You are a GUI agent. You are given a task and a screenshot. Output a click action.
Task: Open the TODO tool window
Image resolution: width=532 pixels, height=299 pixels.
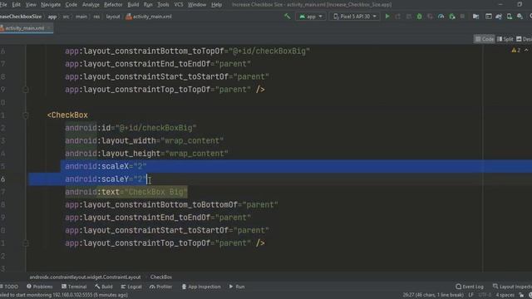9,287
